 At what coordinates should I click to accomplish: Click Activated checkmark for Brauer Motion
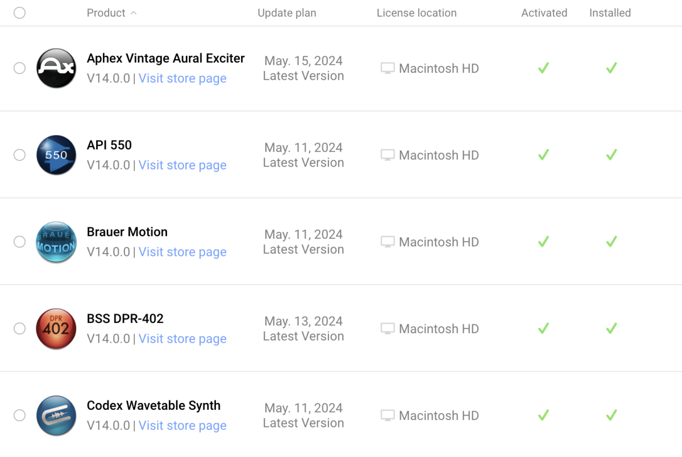pos(543,242)
